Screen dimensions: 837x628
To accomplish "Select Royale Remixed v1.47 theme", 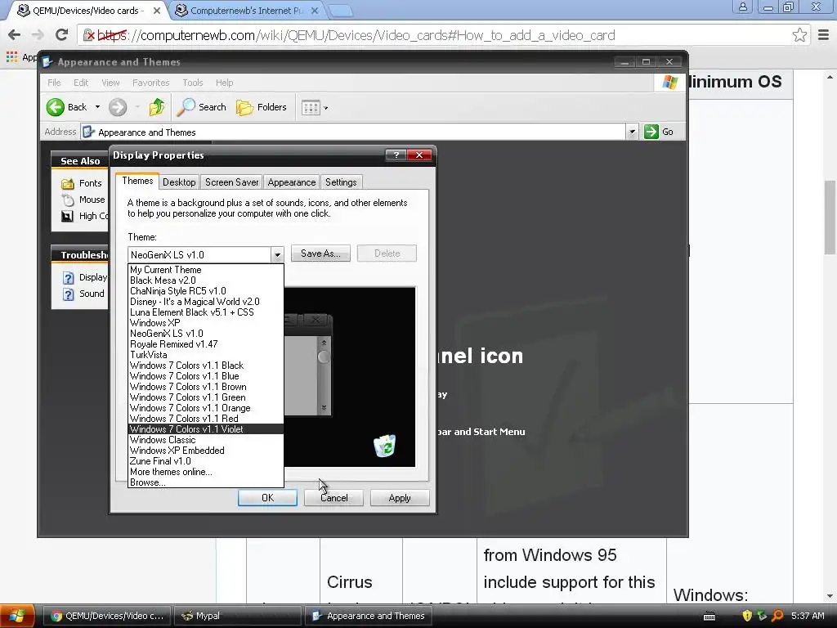I will pos(205,344).
